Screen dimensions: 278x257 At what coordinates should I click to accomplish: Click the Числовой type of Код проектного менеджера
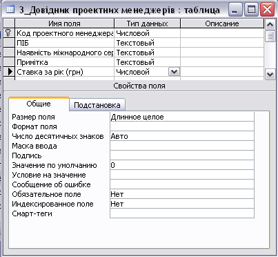[147, 33]
